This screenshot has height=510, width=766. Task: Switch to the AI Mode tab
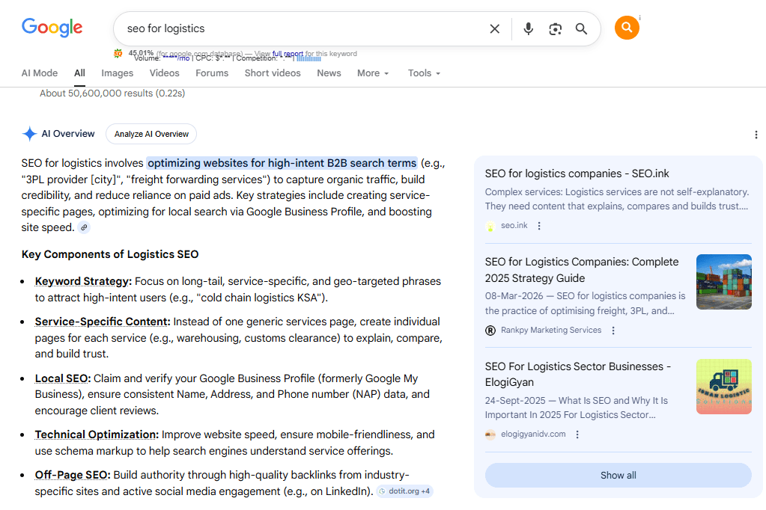40,73
